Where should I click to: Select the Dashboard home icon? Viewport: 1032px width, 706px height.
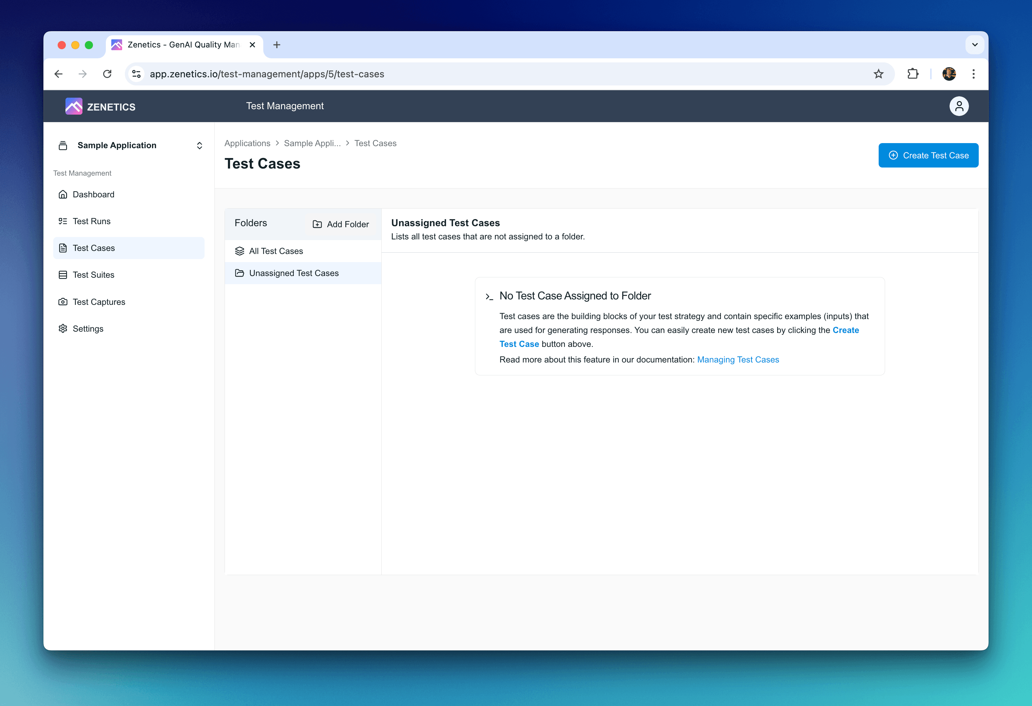(63, 194)
